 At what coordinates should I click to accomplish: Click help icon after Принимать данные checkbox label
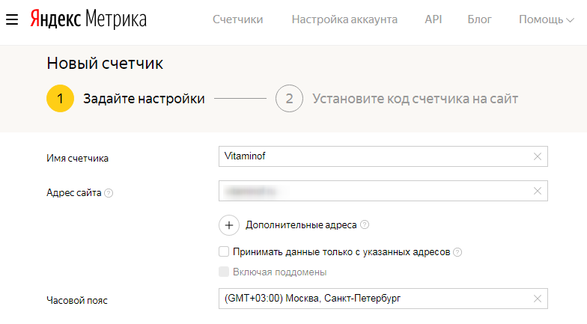point(457,252)
